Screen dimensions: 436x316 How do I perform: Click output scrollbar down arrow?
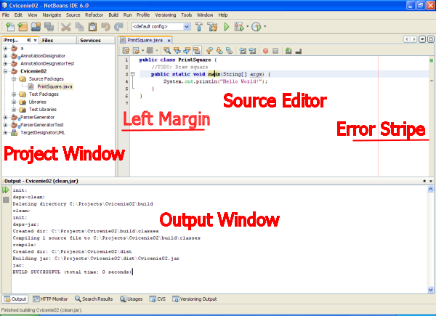(430, 290)
